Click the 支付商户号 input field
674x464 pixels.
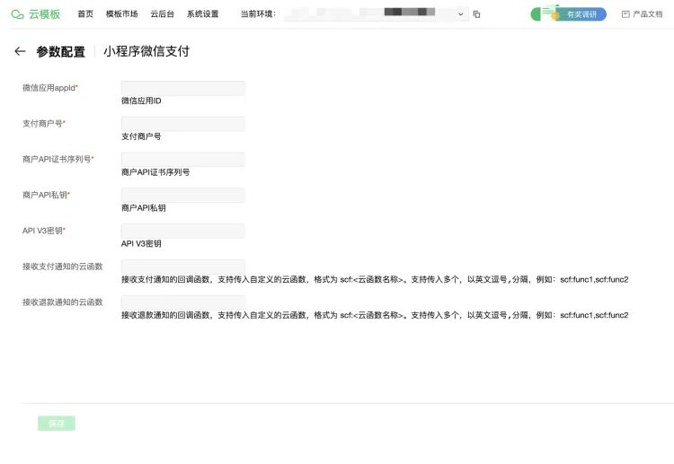[183, 124]
